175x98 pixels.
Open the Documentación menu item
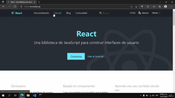(x=41, y=13)
